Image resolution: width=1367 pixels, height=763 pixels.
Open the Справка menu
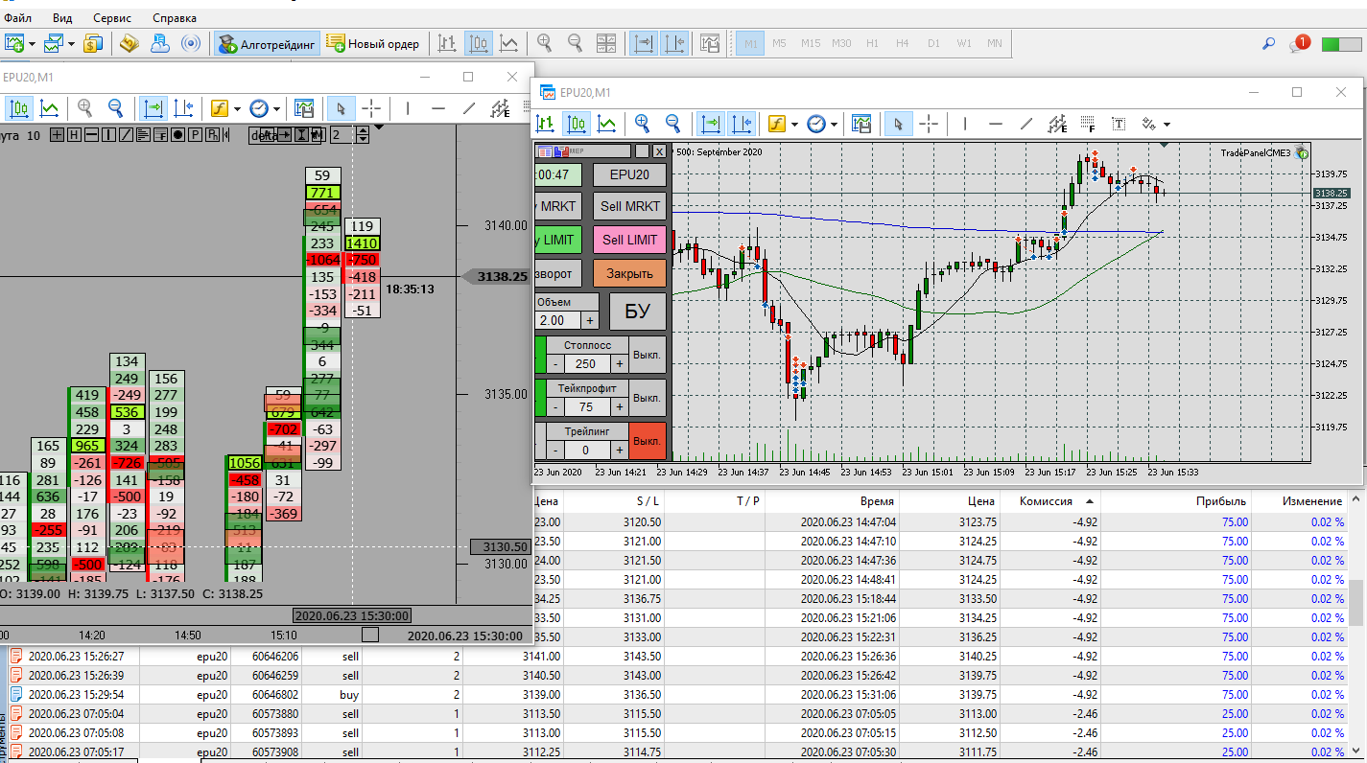[x=174, y=17]
